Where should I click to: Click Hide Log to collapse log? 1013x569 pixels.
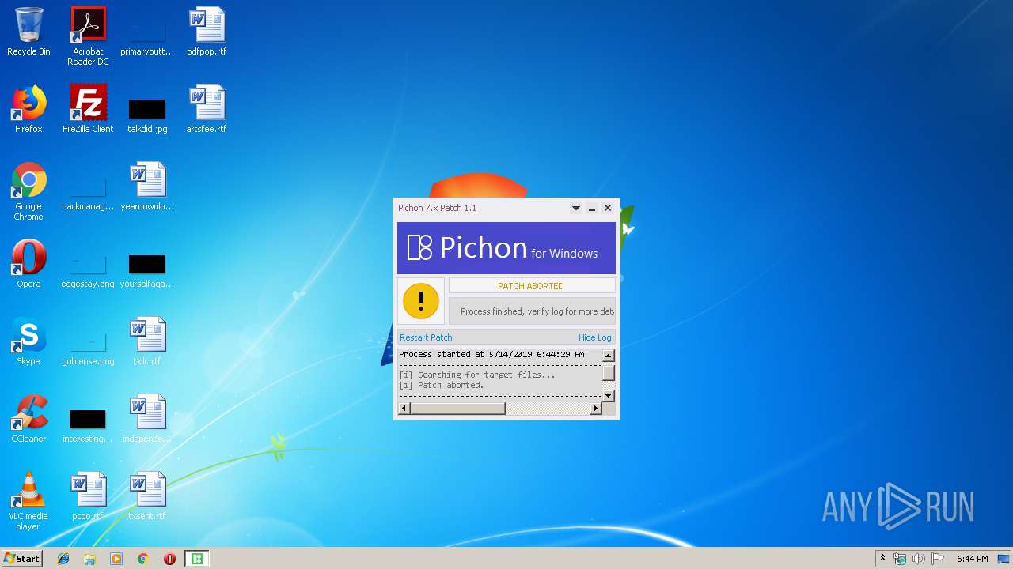tap(595, 337)
